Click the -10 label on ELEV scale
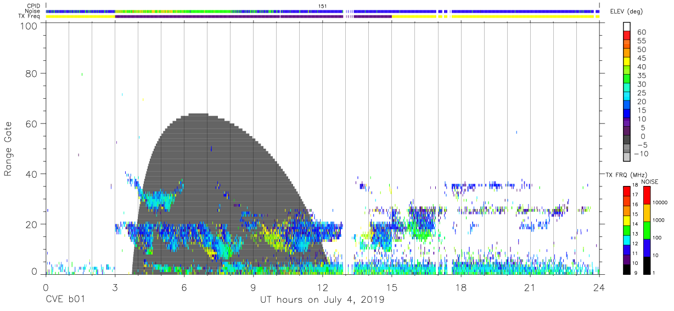Viewport: 674px width, 311px height. click(x=641, y=154)
